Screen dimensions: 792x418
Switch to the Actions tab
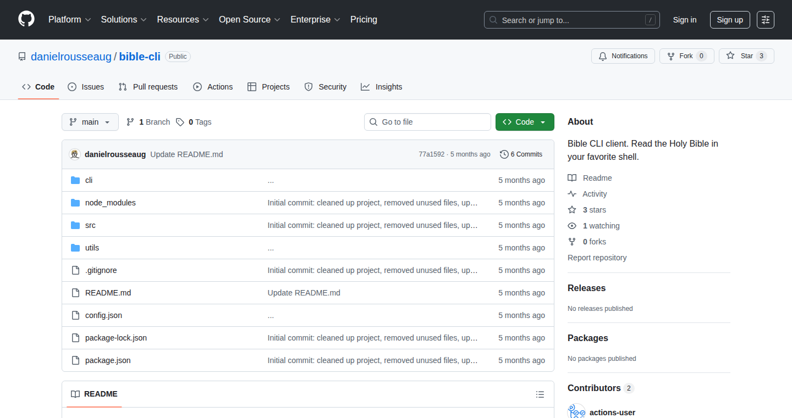[x=213, y=87]
